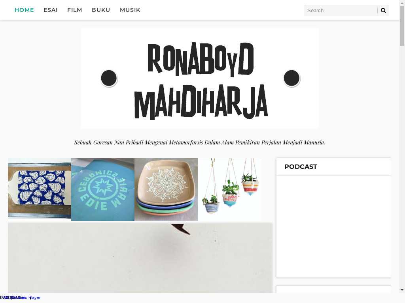Go to the BUKU section
Image resolution: width=405 pixels, height=303 pixels.
(x=101, y=10)
